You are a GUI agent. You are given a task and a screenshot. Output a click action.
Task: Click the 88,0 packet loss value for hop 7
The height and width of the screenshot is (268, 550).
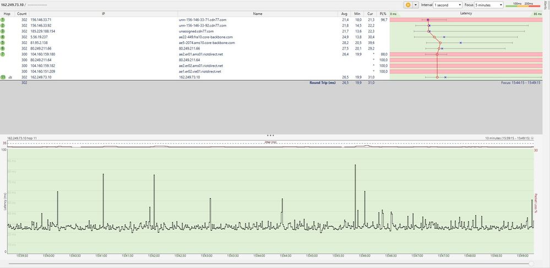tap(384, 54)
